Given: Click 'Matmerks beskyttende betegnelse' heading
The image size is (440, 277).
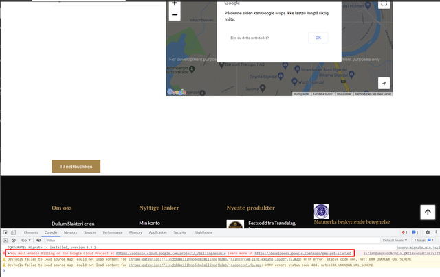Looking at the screenshot, I should point(352,222).
